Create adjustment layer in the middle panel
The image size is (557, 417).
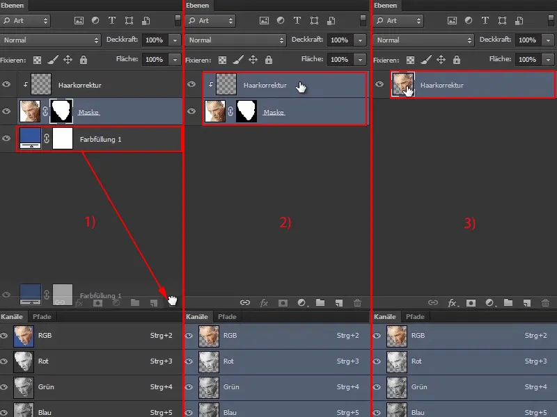[x=301, y=303]
